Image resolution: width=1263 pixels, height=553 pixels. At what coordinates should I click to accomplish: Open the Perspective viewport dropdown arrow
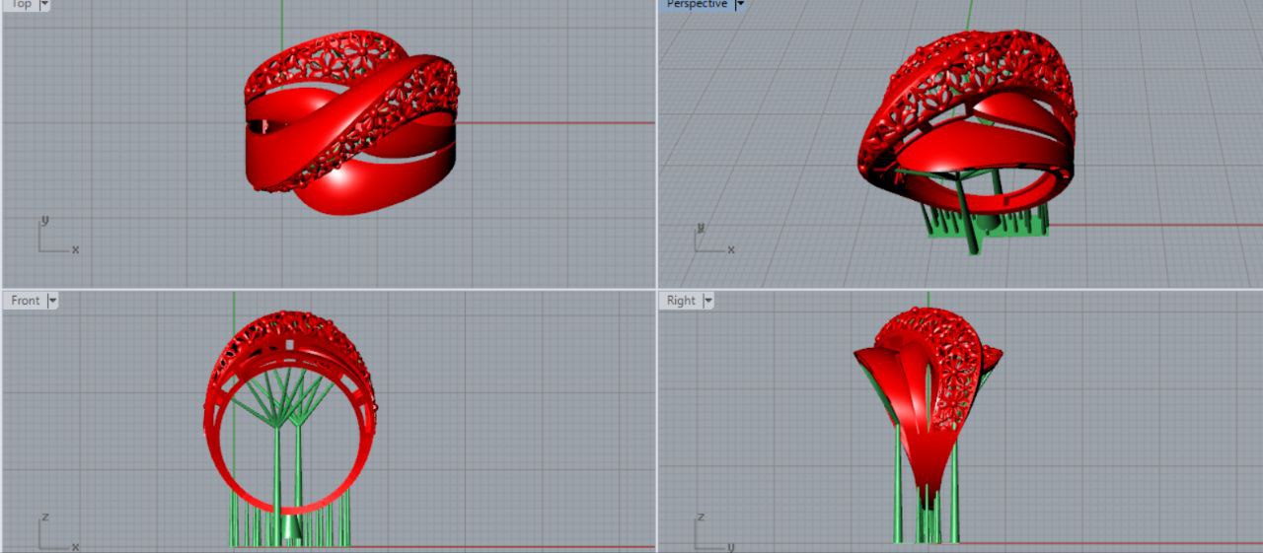741,5
